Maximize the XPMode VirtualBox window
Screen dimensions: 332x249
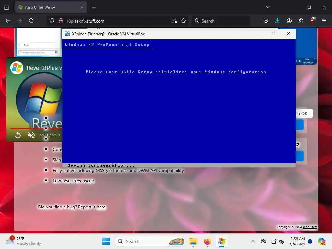click(273, 34)
